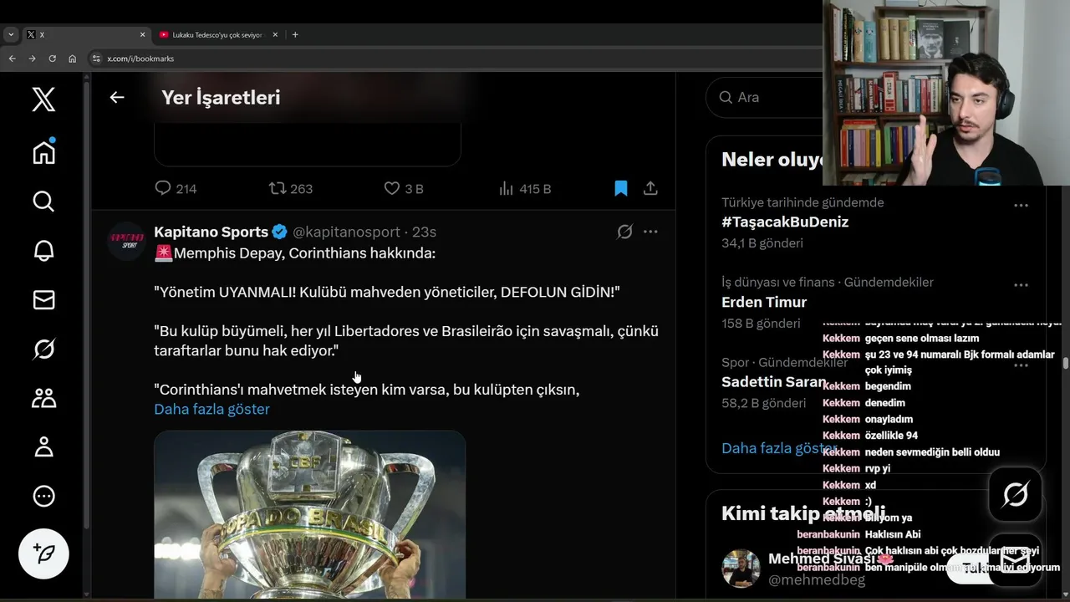The image size is (1070, 602).
Task: Compose a new post
Action: 43,554
